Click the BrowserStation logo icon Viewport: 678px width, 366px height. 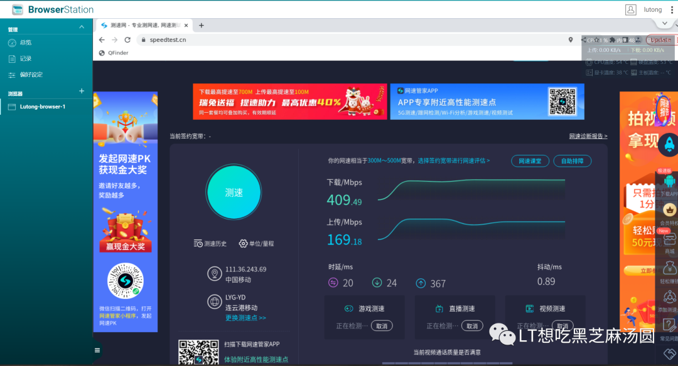click(18, 9)
